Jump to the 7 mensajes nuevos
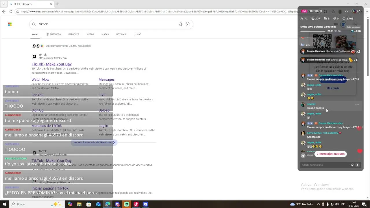The image size is (370, 208). point(330,154)
